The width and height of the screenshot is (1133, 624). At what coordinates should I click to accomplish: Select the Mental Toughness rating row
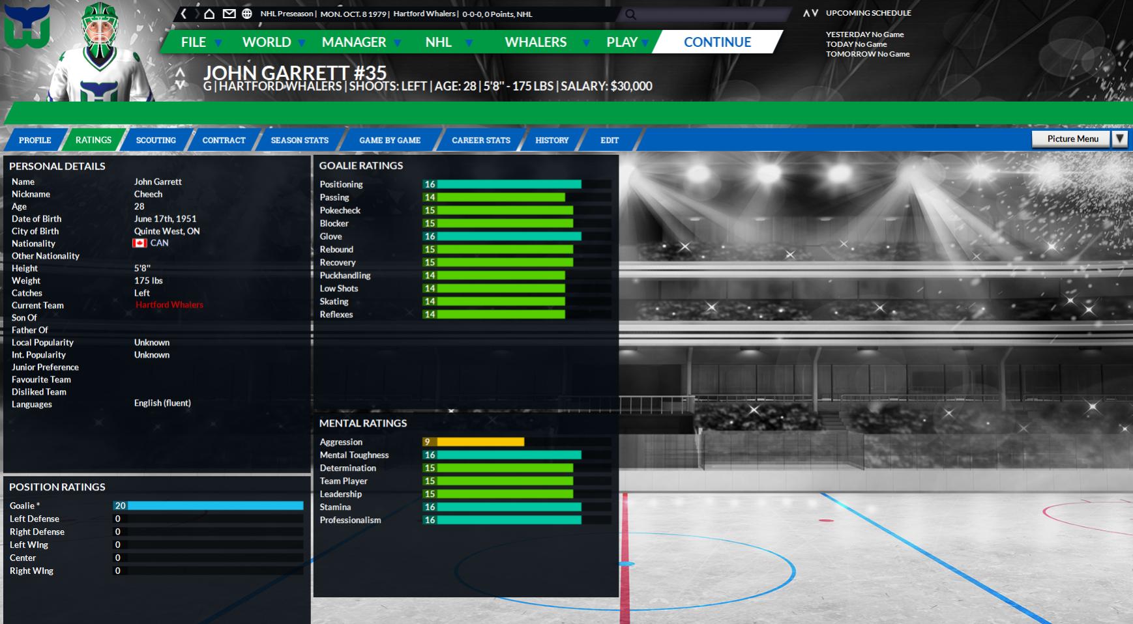tap(465, 455)
